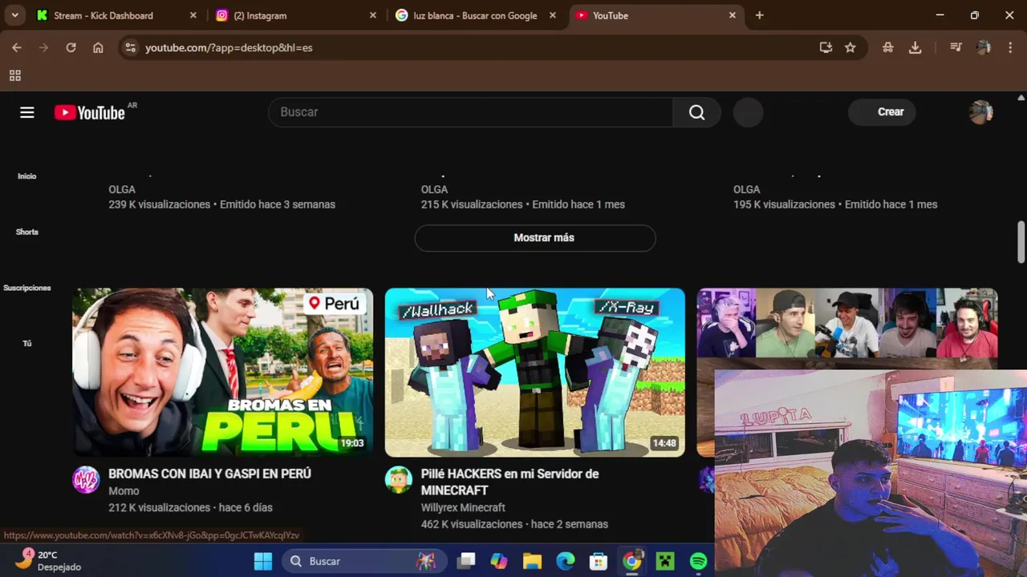Go back with the browser back arrow
Screen dimensions: 1027x577
pyautogui.click(x=17, y=48)
